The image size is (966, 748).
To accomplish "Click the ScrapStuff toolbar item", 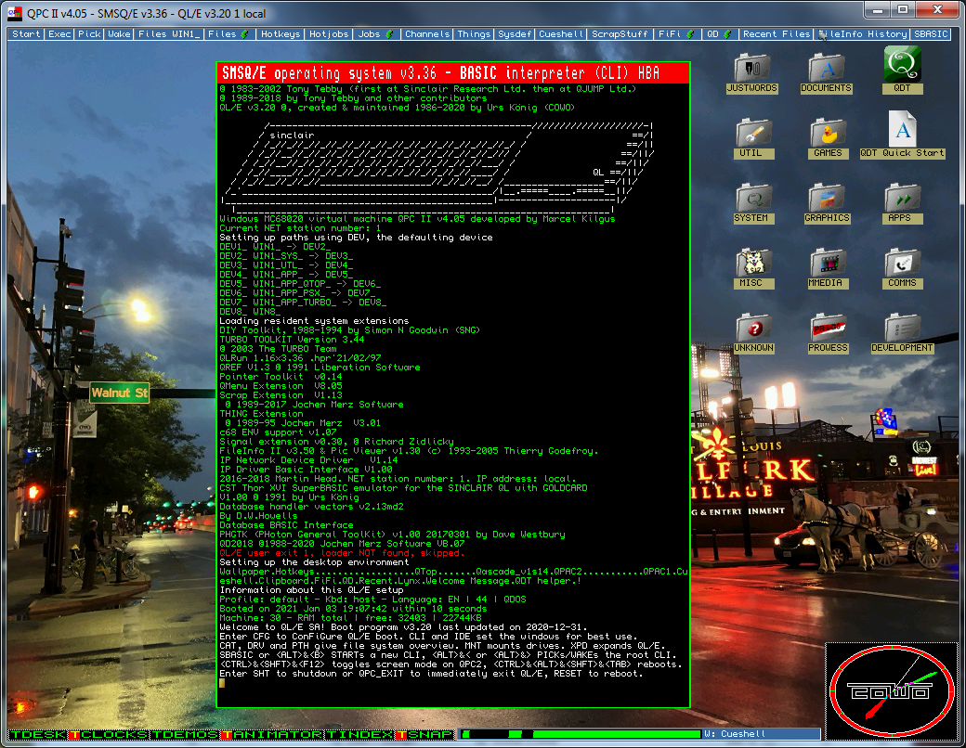I will point(620,34).
